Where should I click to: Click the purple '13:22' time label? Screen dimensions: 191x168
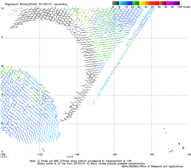coord(4,157)
